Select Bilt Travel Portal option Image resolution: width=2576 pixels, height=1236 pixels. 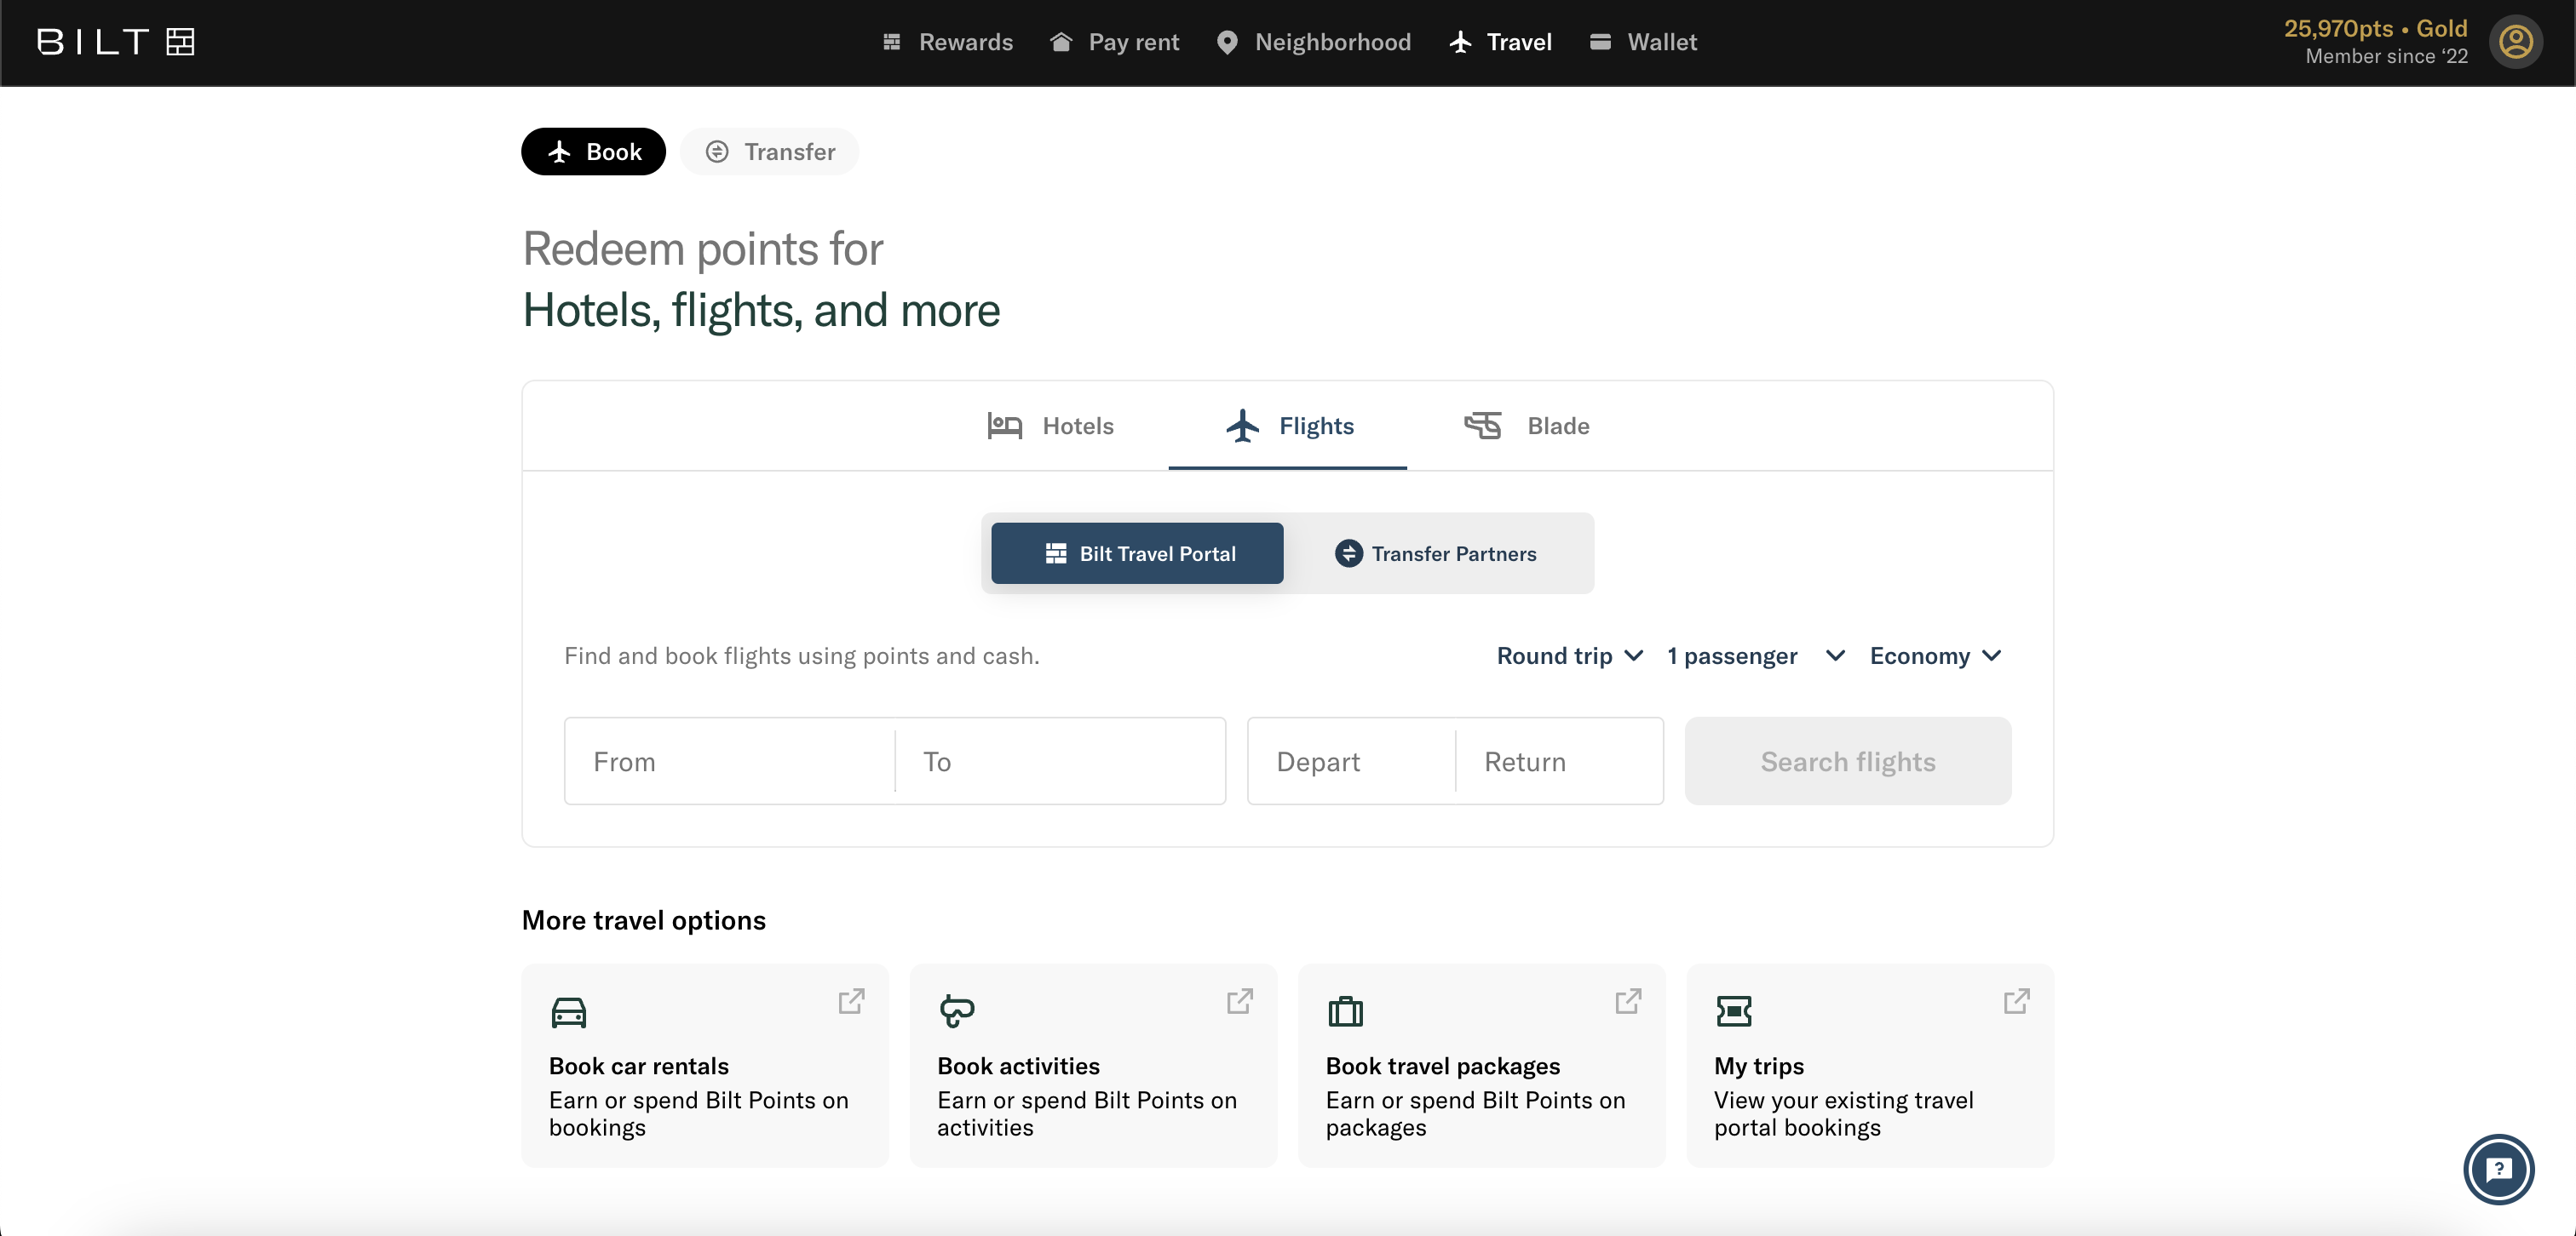[1137, 553]
